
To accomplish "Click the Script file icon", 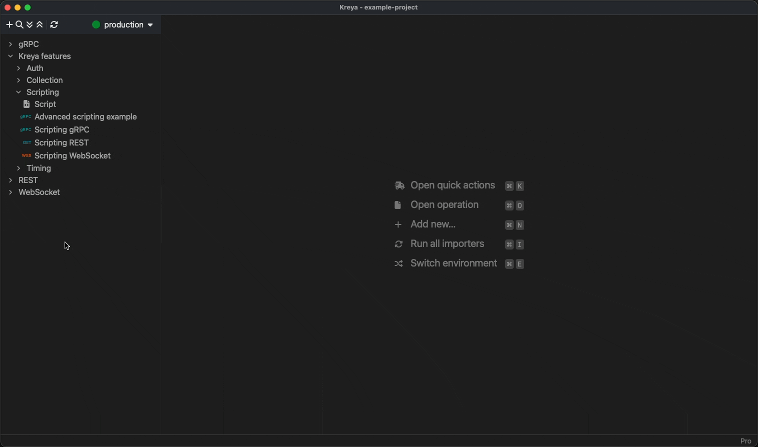I will click(27, 104).
